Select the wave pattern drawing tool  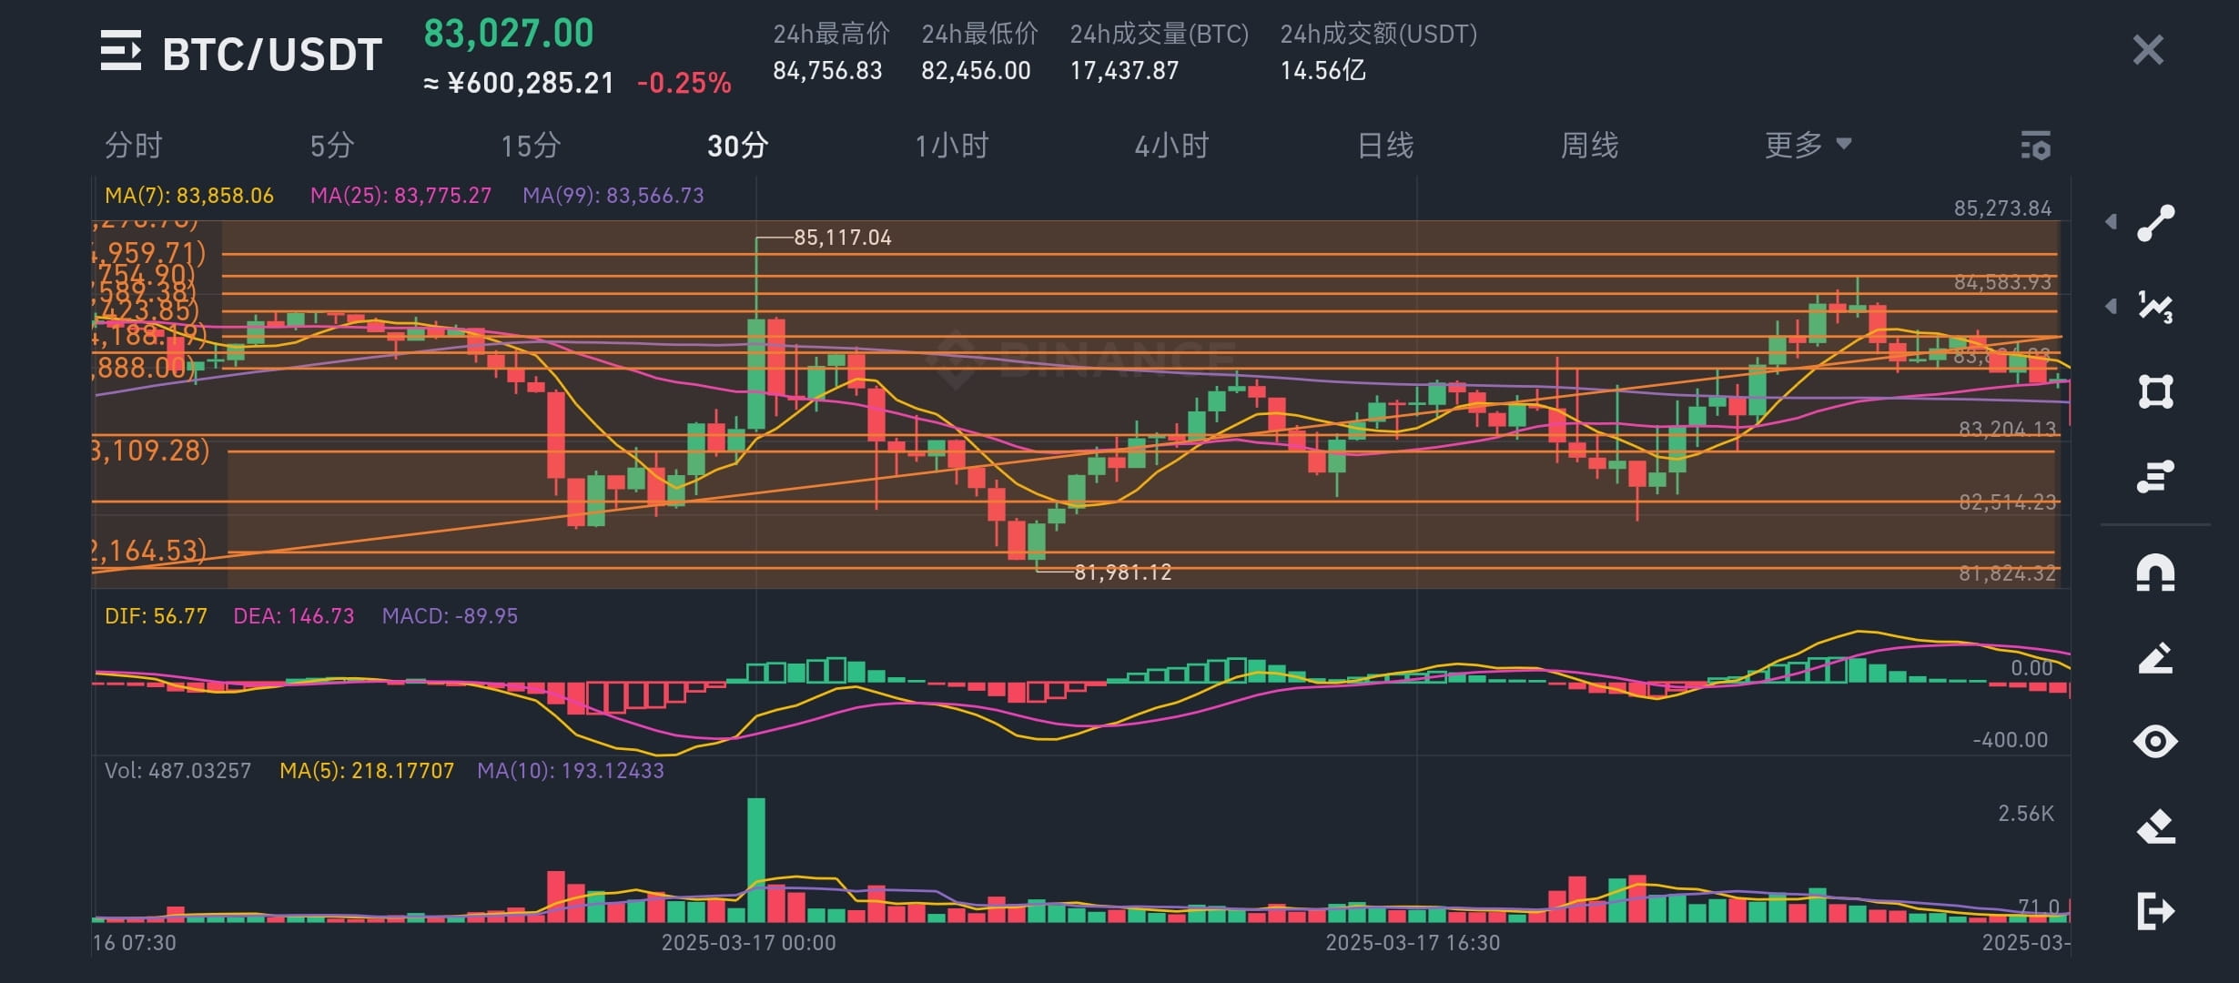coord(2155,307)
